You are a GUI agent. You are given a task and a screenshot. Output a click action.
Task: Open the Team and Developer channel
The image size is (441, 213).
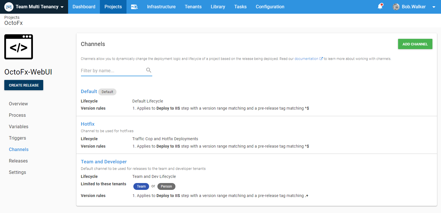pyautogui.click(x=104, y=162)
